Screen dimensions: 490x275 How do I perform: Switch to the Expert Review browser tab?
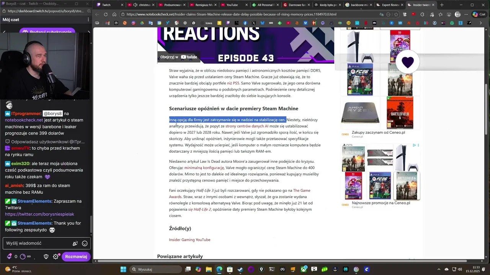point(389,5)
